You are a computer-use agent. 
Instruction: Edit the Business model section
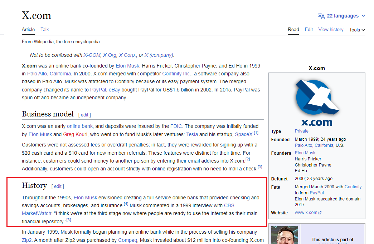point(84,115)
